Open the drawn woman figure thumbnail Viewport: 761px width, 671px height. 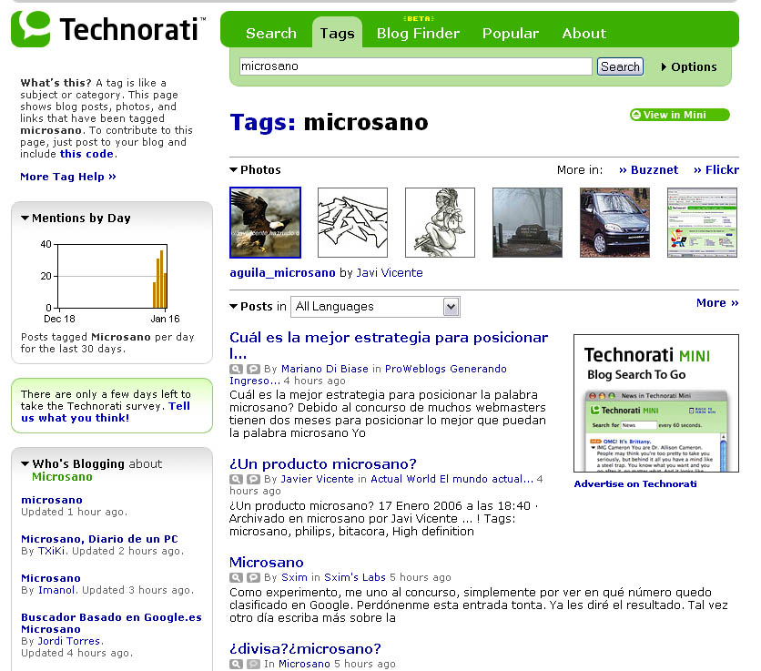(x=441, y=222)
